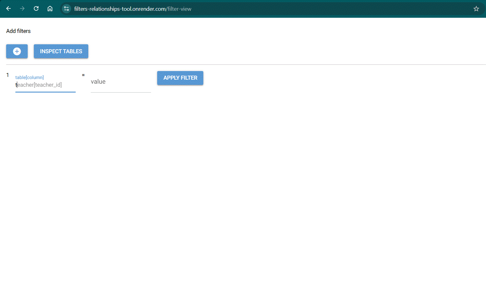Click the browser forward arrow
The width and height of the screenshot is (486, 298).
[22, 9]
